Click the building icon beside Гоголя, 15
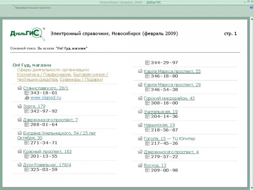Image resolution: width=254 pixels, height=190 pixels. coord(140,138)
